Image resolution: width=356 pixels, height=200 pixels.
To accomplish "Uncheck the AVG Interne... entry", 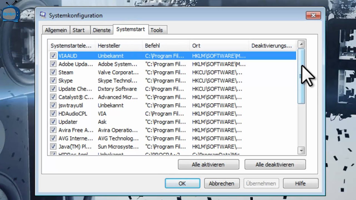I will (53, 138).
